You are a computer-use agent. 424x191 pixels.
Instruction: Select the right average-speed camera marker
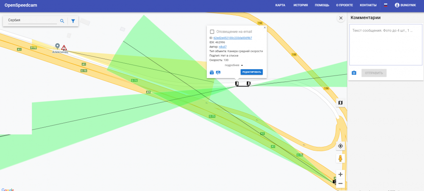click(248, 83)
